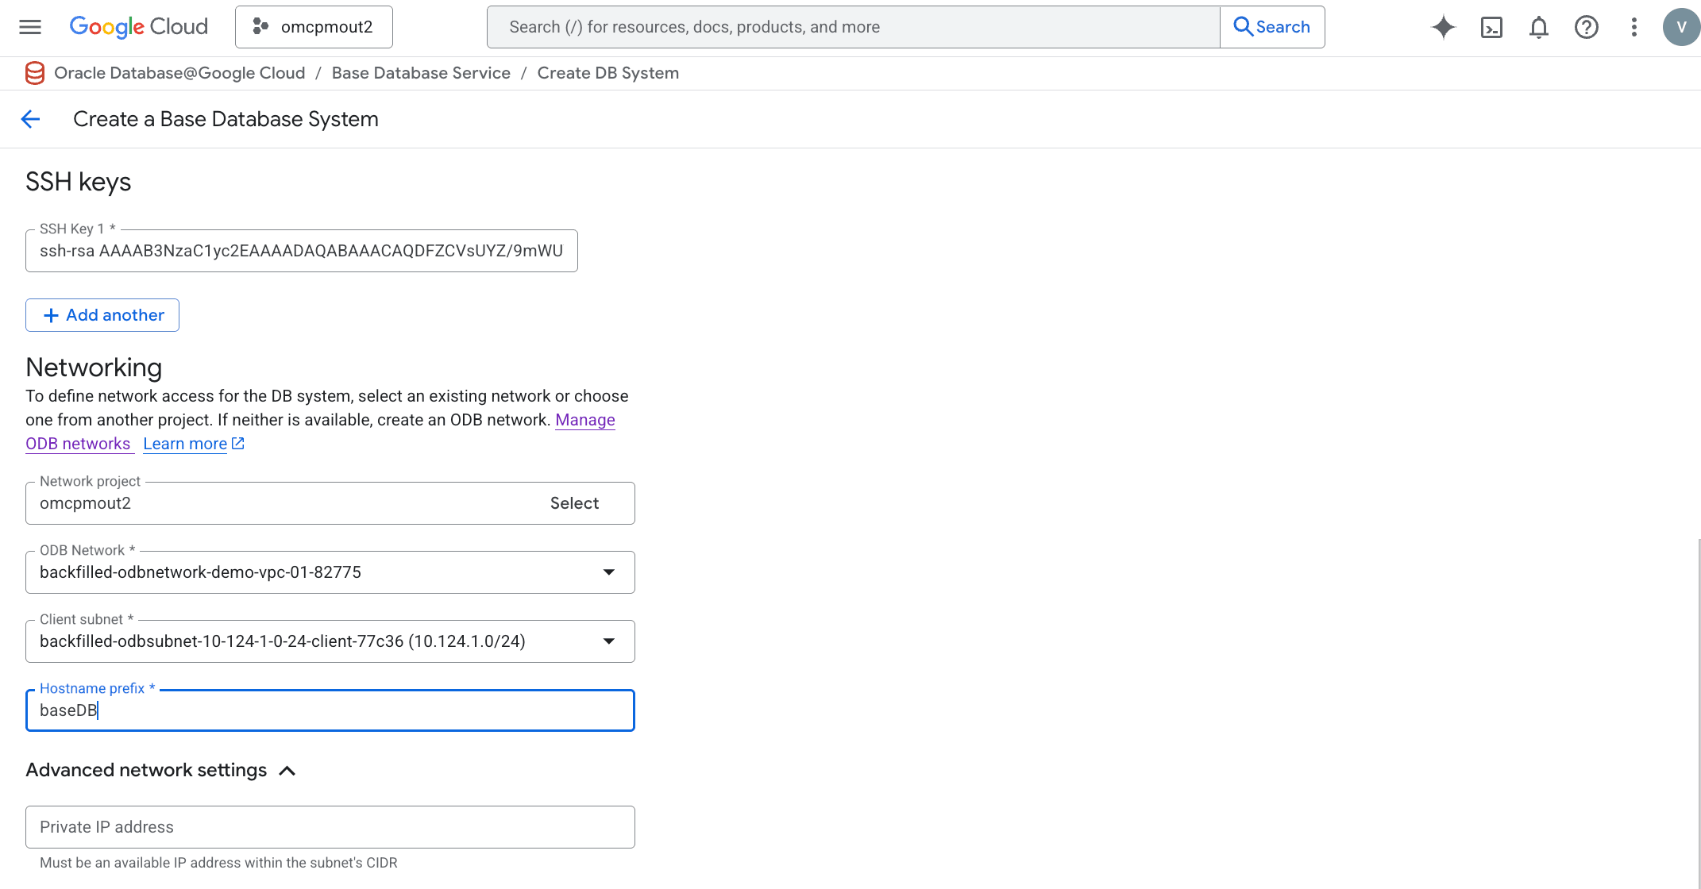This screenshot has height=889, width=1701.
Task: Click Select for Network project
Action: [x=573, y=502]
